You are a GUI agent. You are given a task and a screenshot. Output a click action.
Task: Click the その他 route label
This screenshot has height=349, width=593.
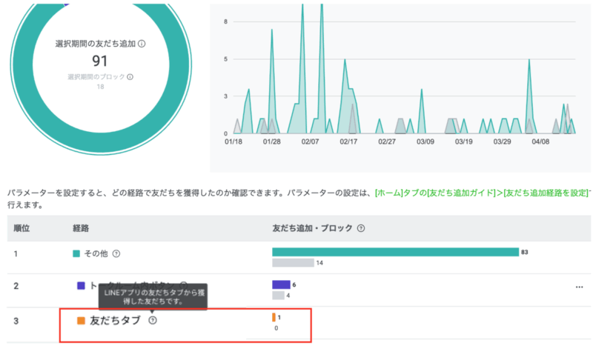point(96,253)
